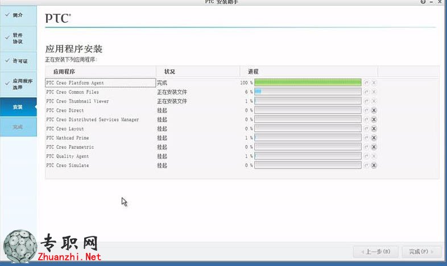Cancel the PTC Creo Parametric installation
This screenshot has width=447, height=266.
click(374, 147)
